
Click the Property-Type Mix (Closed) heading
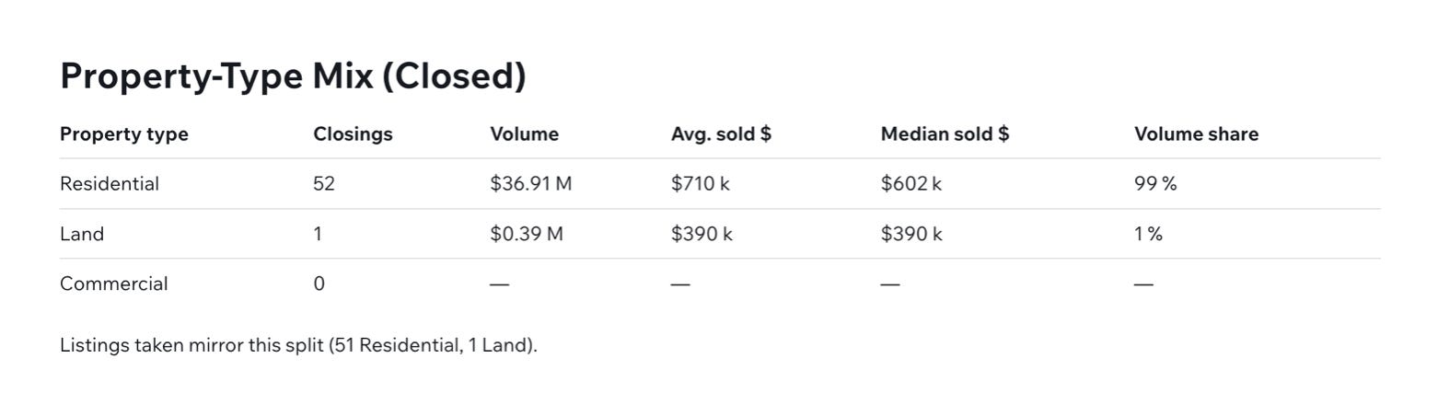point(293,76)
